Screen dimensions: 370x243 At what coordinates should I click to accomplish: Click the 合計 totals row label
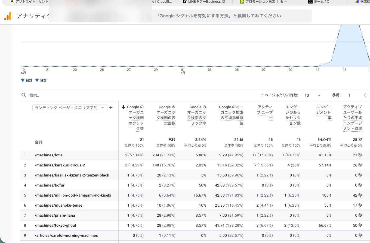coord(39,142)
